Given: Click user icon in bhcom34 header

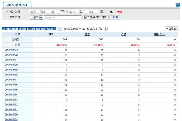Looking at the screenshot, I should pos(4,29).
